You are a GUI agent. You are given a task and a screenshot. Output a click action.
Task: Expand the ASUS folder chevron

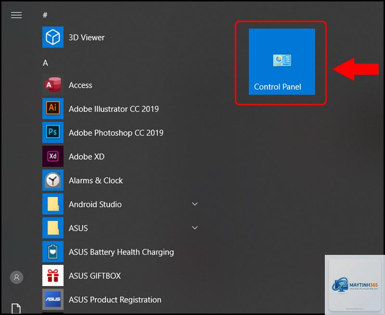[x=195, y=227]
